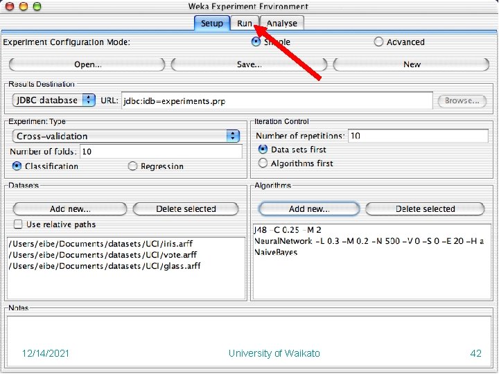Select Advanced configuration mode
The image size is (499, 374).
pos(378,42)
